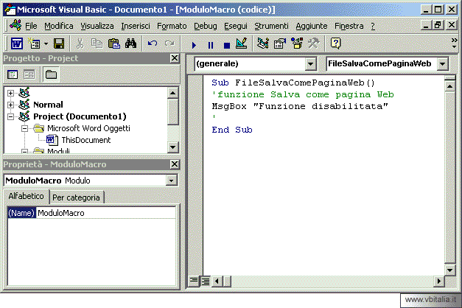The height and width of the screenshot is (308, 462).
Task: Open Find with binoculars icon
Action: click(x=131, y=44)
